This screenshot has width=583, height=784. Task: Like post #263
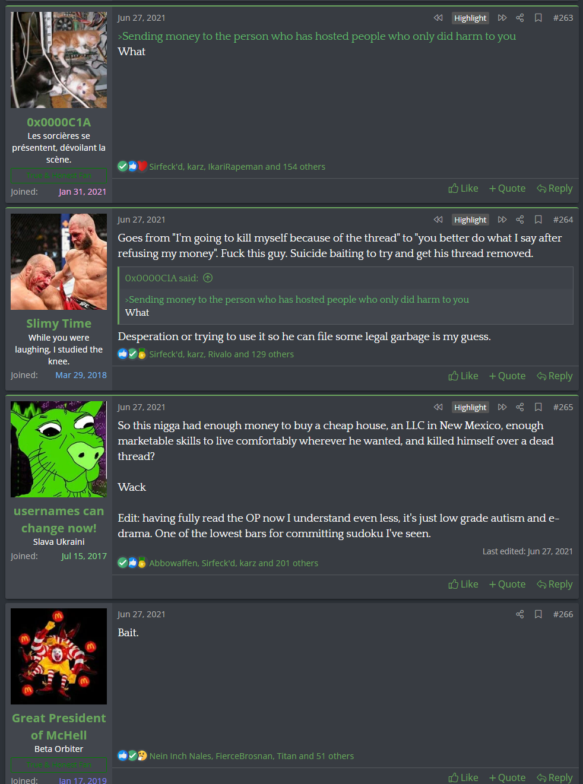click(x=463, y=188)
